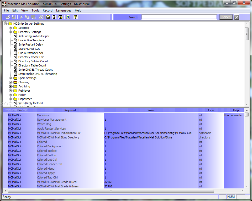Open the Tools menu
The height and width of the screenshot is (201, 252).
(35, 10)
